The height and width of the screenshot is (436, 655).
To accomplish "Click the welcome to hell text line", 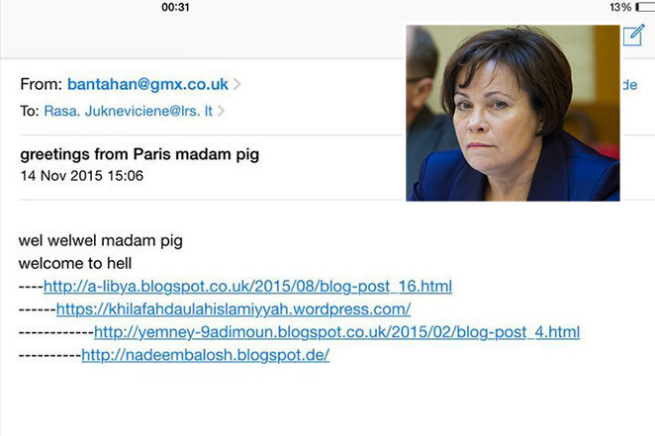I will click(x=75, y=264).
